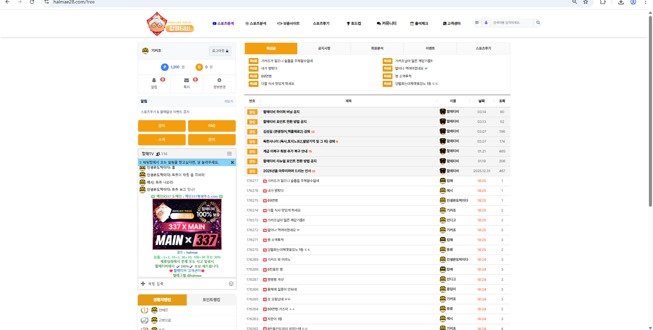
Task: Open the emoji picker in chat
Action: tap(231, 284)
